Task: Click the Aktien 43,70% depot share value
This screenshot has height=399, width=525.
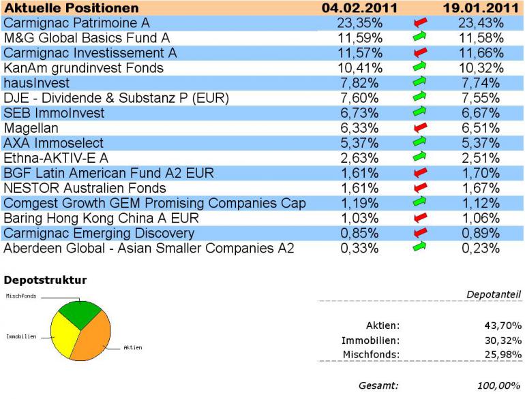Action: (503, 325)
